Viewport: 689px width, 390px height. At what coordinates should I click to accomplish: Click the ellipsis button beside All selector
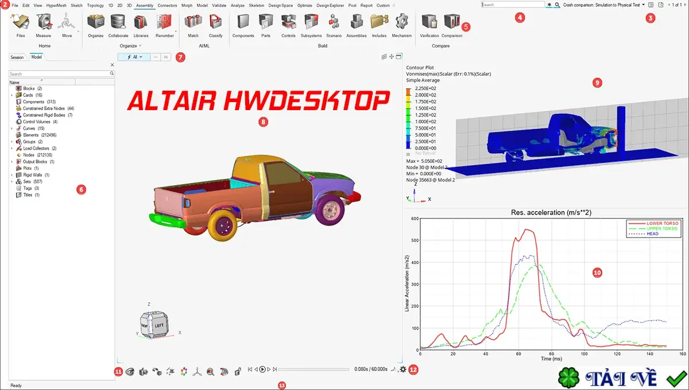click(156, 57)
